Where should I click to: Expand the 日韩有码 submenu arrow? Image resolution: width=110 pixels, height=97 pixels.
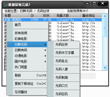point(45,50)
